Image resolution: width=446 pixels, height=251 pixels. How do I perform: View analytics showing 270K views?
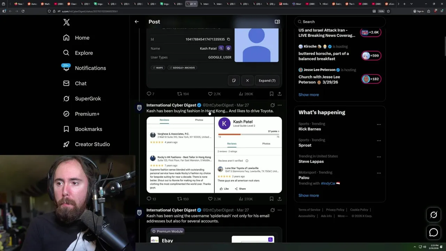(246, 199)
